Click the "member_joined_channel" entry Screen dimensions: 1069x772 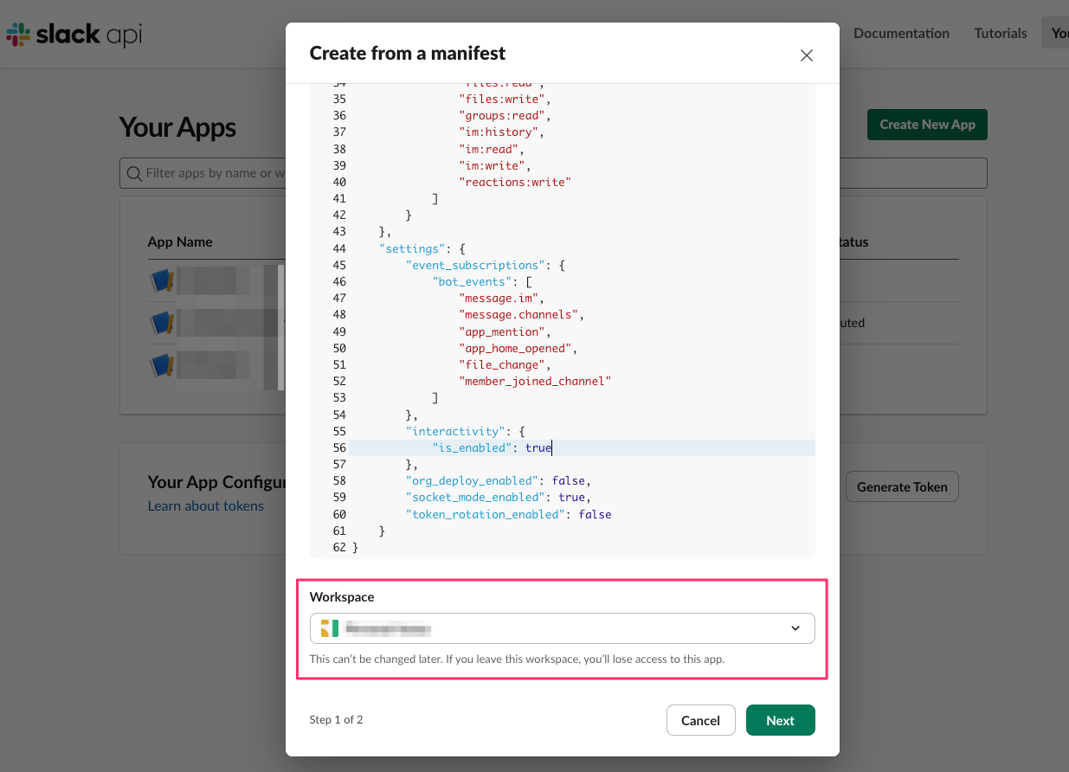point(535,381)
